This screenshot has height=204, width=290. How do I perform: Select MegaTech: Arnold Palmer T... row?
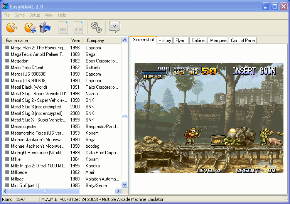[62, 54]
